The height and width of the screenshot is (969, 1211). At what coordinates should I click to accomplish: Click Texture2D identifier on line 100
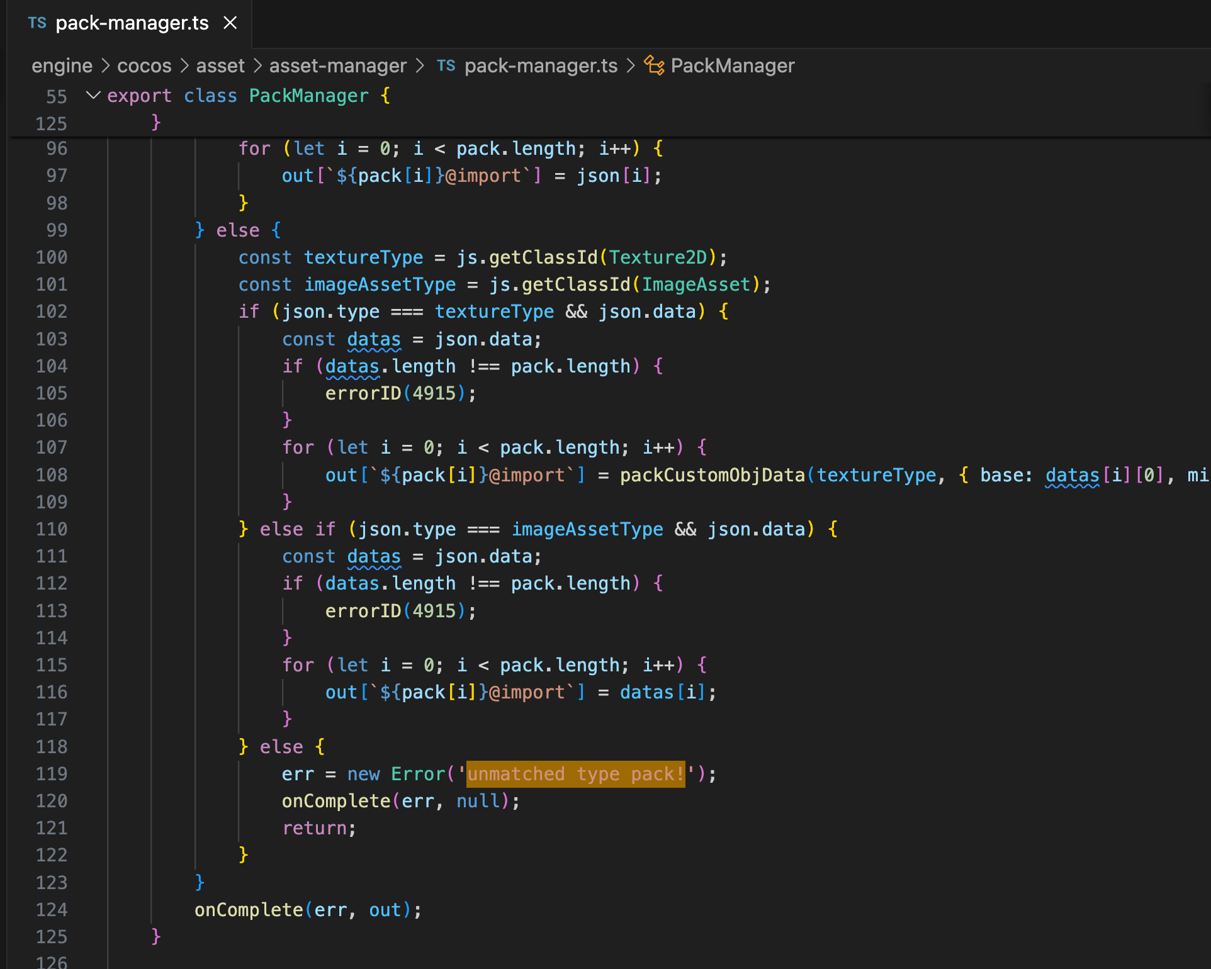point(658,257)
